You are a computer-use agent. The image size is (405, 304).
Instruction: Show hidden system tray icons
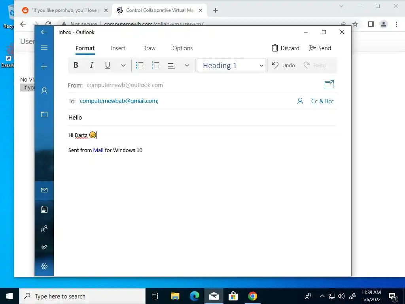coord(322,296)
